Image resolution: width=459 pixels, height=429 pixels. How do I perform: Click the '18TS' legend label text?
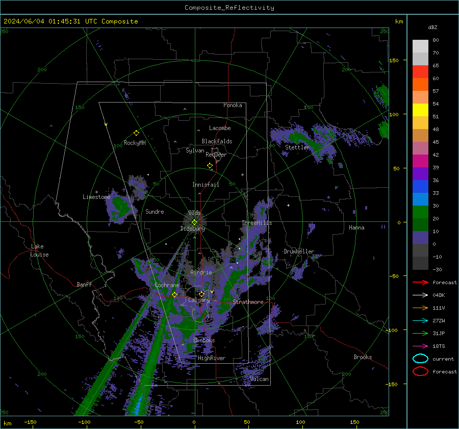click(x=439, y=346)
